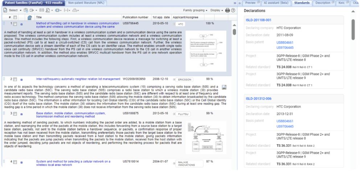The image size is (363, 173).
Task: Click the image icon beside result 2
Action: click(224, 87)
